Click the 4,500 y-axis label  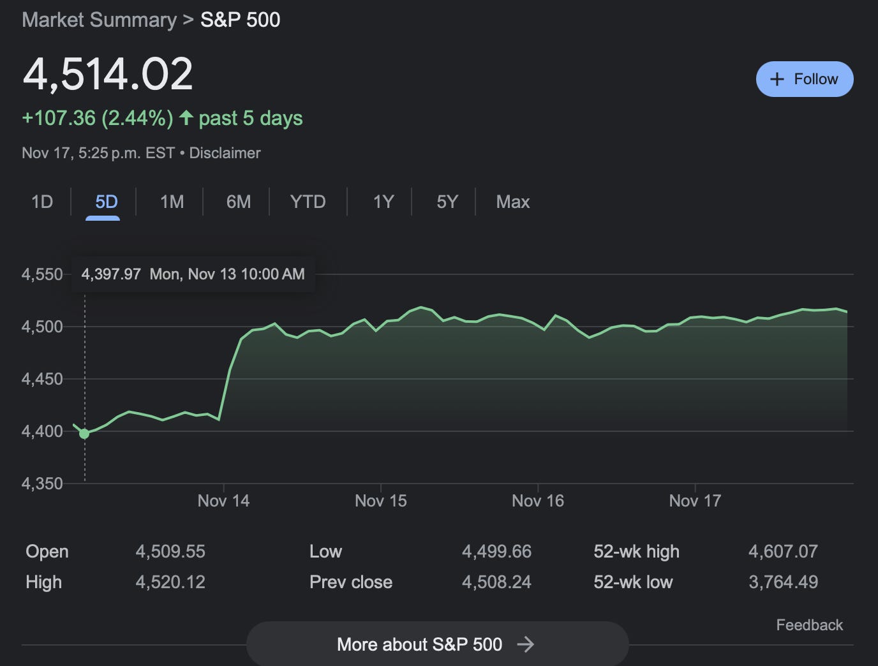(42, 327)
